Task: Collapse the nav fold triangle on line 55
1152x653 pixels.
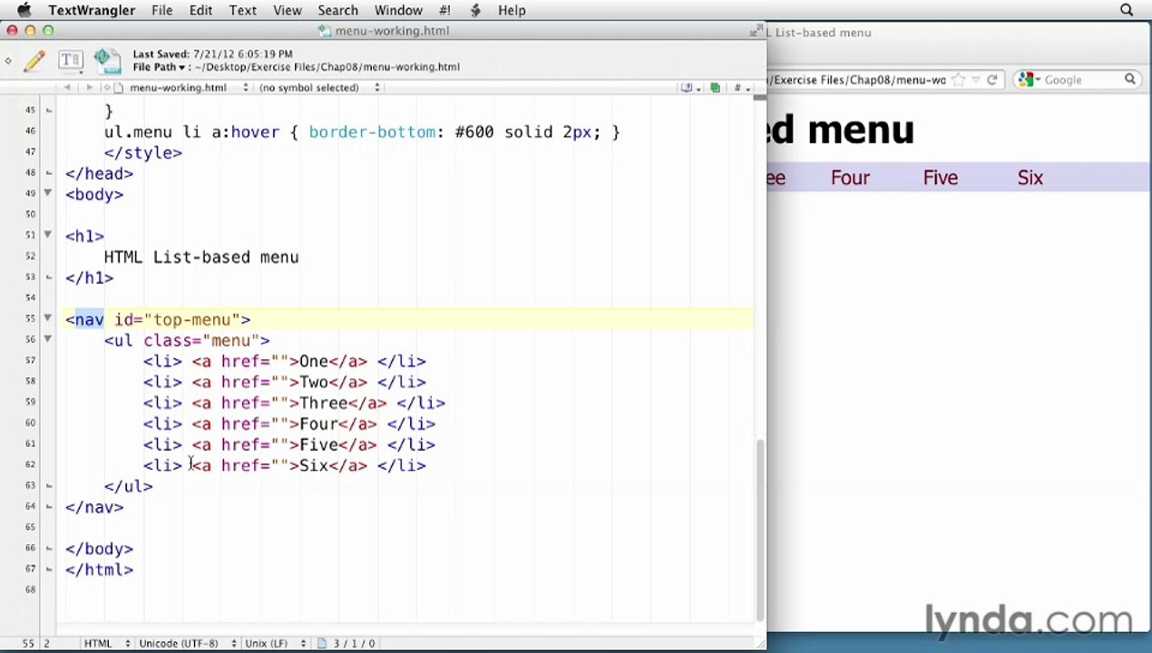Action: tap(48, 318)
